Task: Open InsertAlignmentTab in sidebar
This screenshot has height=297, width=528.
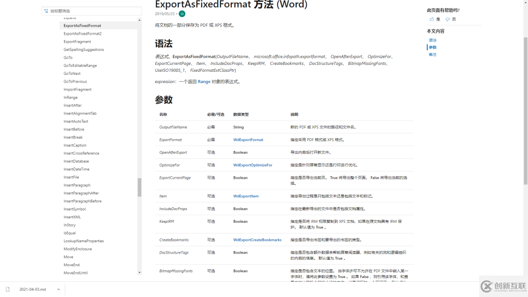Action: 80,114
